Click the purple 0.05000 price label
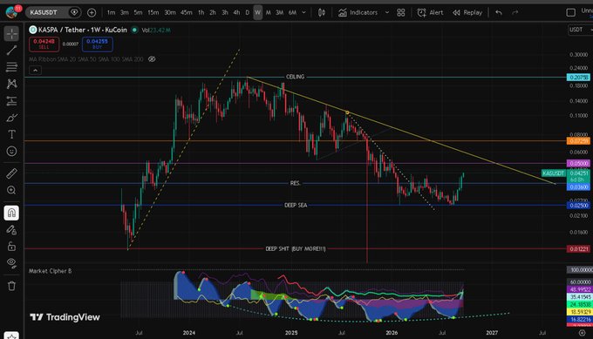 click(x=578, y=163)
